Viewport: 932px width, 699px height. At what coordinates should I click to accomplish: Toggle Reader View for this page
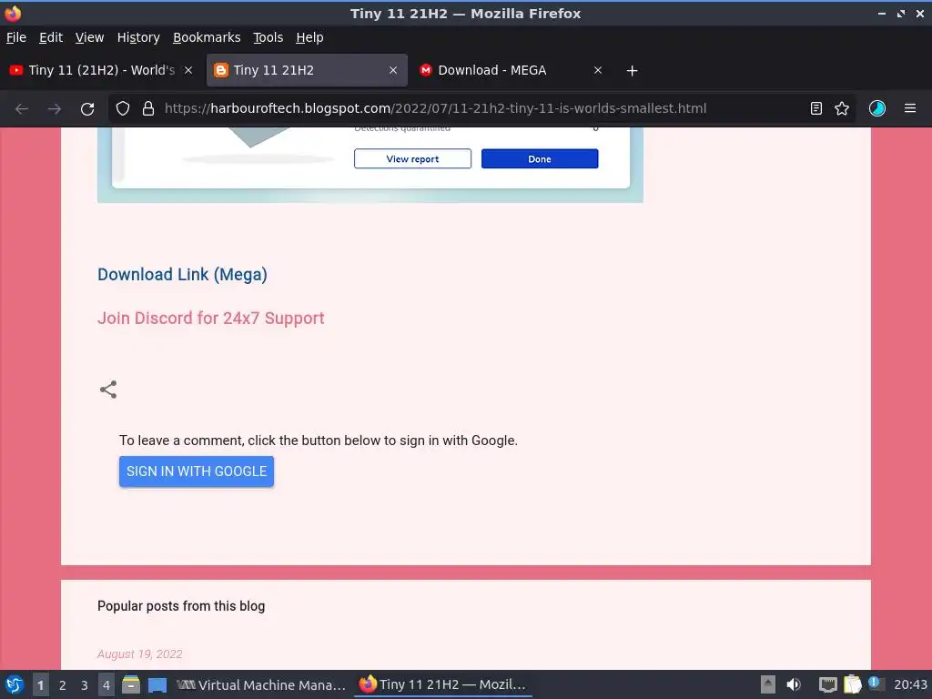pyautogui.click(x=816, y=108)
